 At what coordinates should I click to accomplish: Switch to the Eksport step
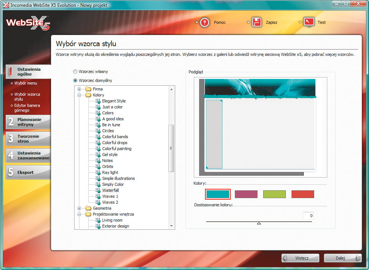coord(28,172)
